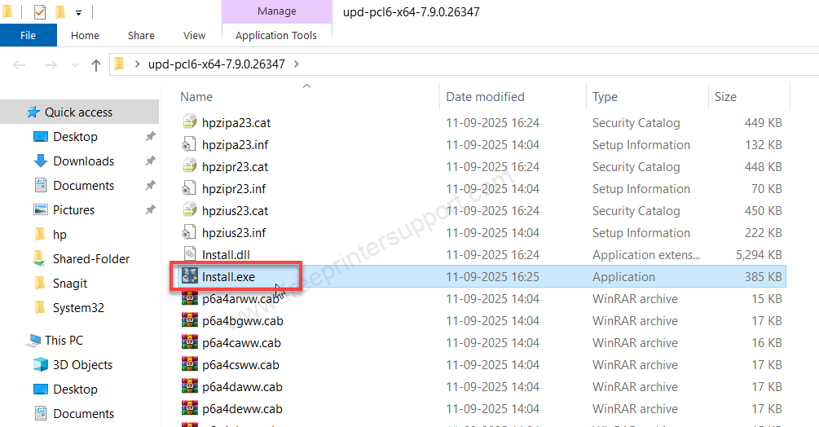Select the Shared-Folder in Quick access
Screen dimensions: 819x427
click(x=91, y=259)
